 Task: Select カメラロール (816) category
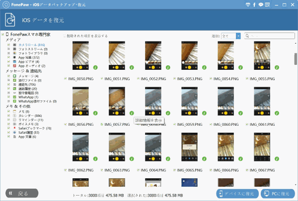pos(32,45)
